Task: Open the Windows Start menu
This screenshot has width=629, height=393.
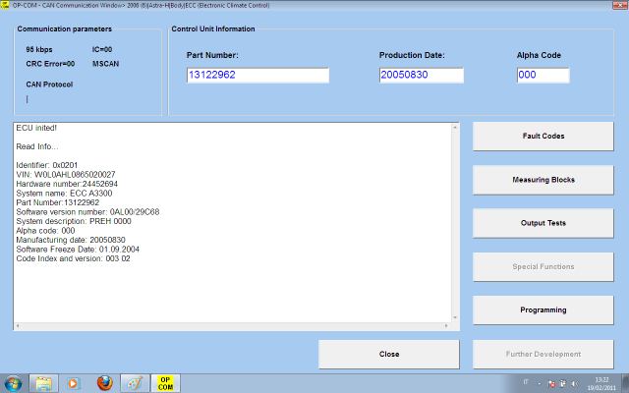Action: (13, 384)
